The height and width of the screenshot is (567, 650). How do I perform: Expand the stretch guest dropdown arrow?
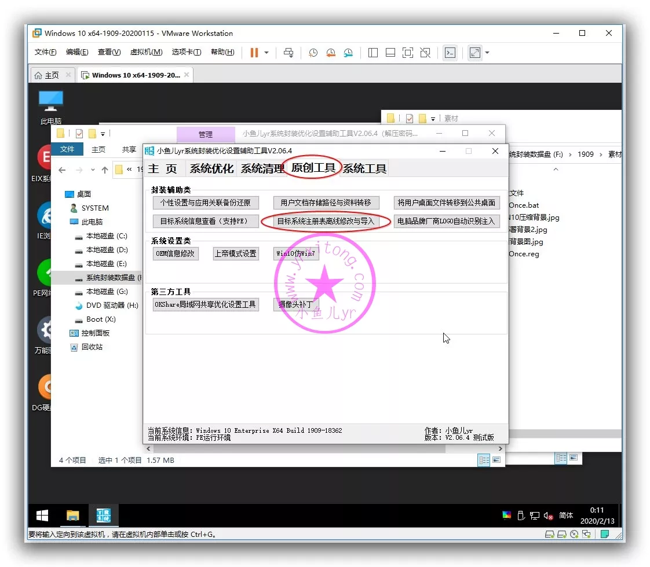[x=487, y=53]
